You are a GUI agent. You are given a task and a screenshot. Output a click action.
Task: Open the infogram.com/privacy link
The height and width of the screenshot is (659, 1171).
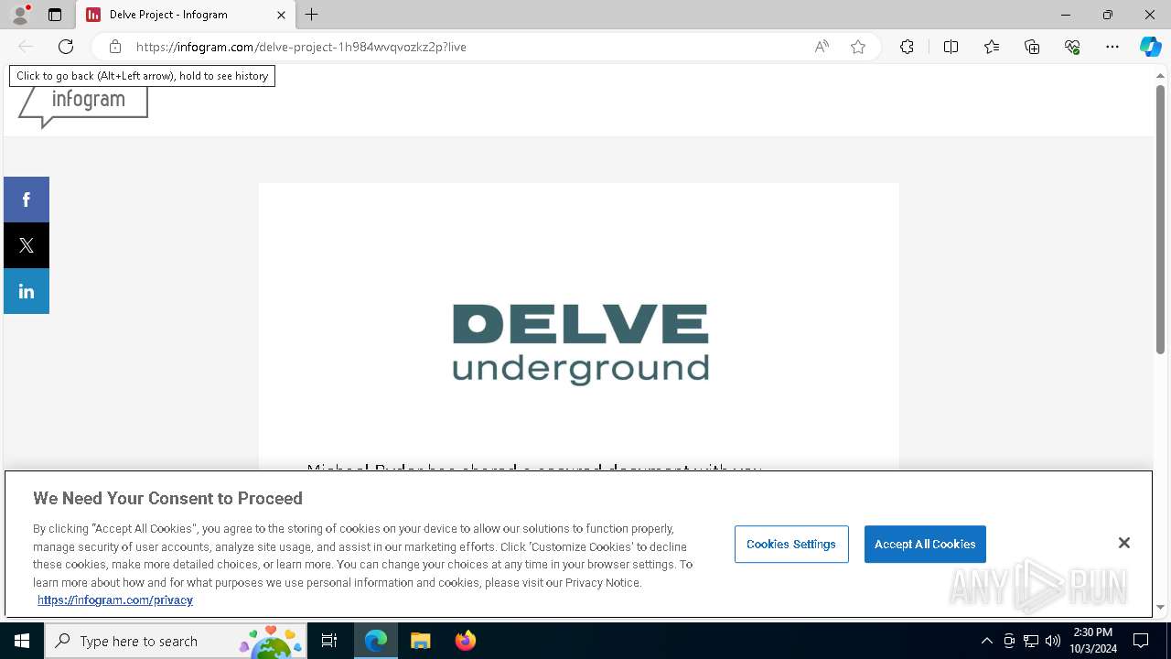(115, 600)
